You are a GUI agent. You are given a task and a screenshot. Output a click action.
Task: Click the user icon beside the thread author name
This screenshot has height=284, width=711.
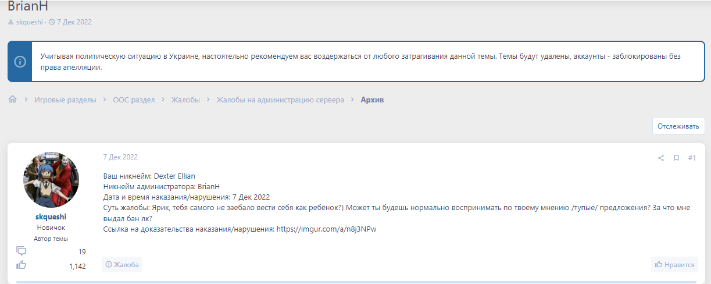(10, 22)
